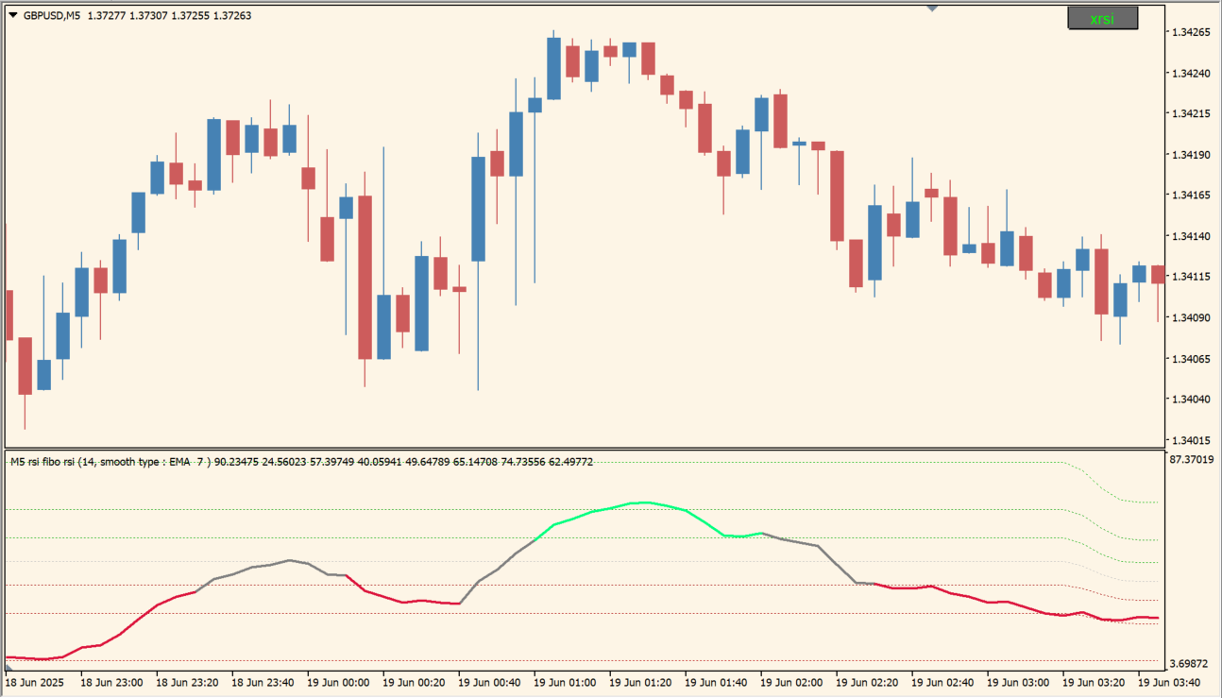The width and height of the screenshot is (1222, 698).
Task: Click the 19 Jun 01:40 time label
Action: pos(716,681)
